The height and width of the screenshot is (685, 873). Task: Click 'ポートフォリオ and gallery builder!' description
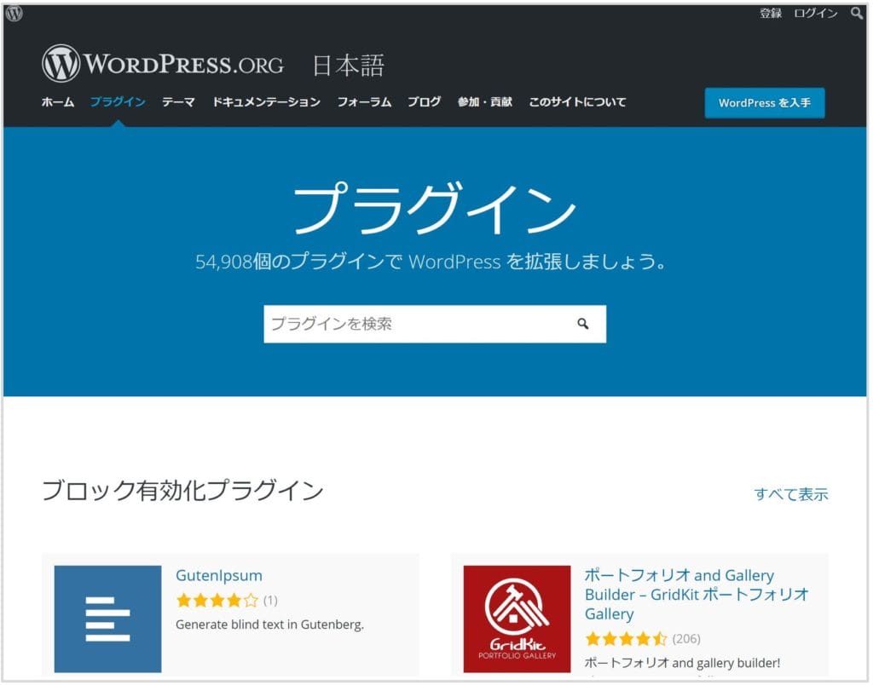tap(682, 663)
